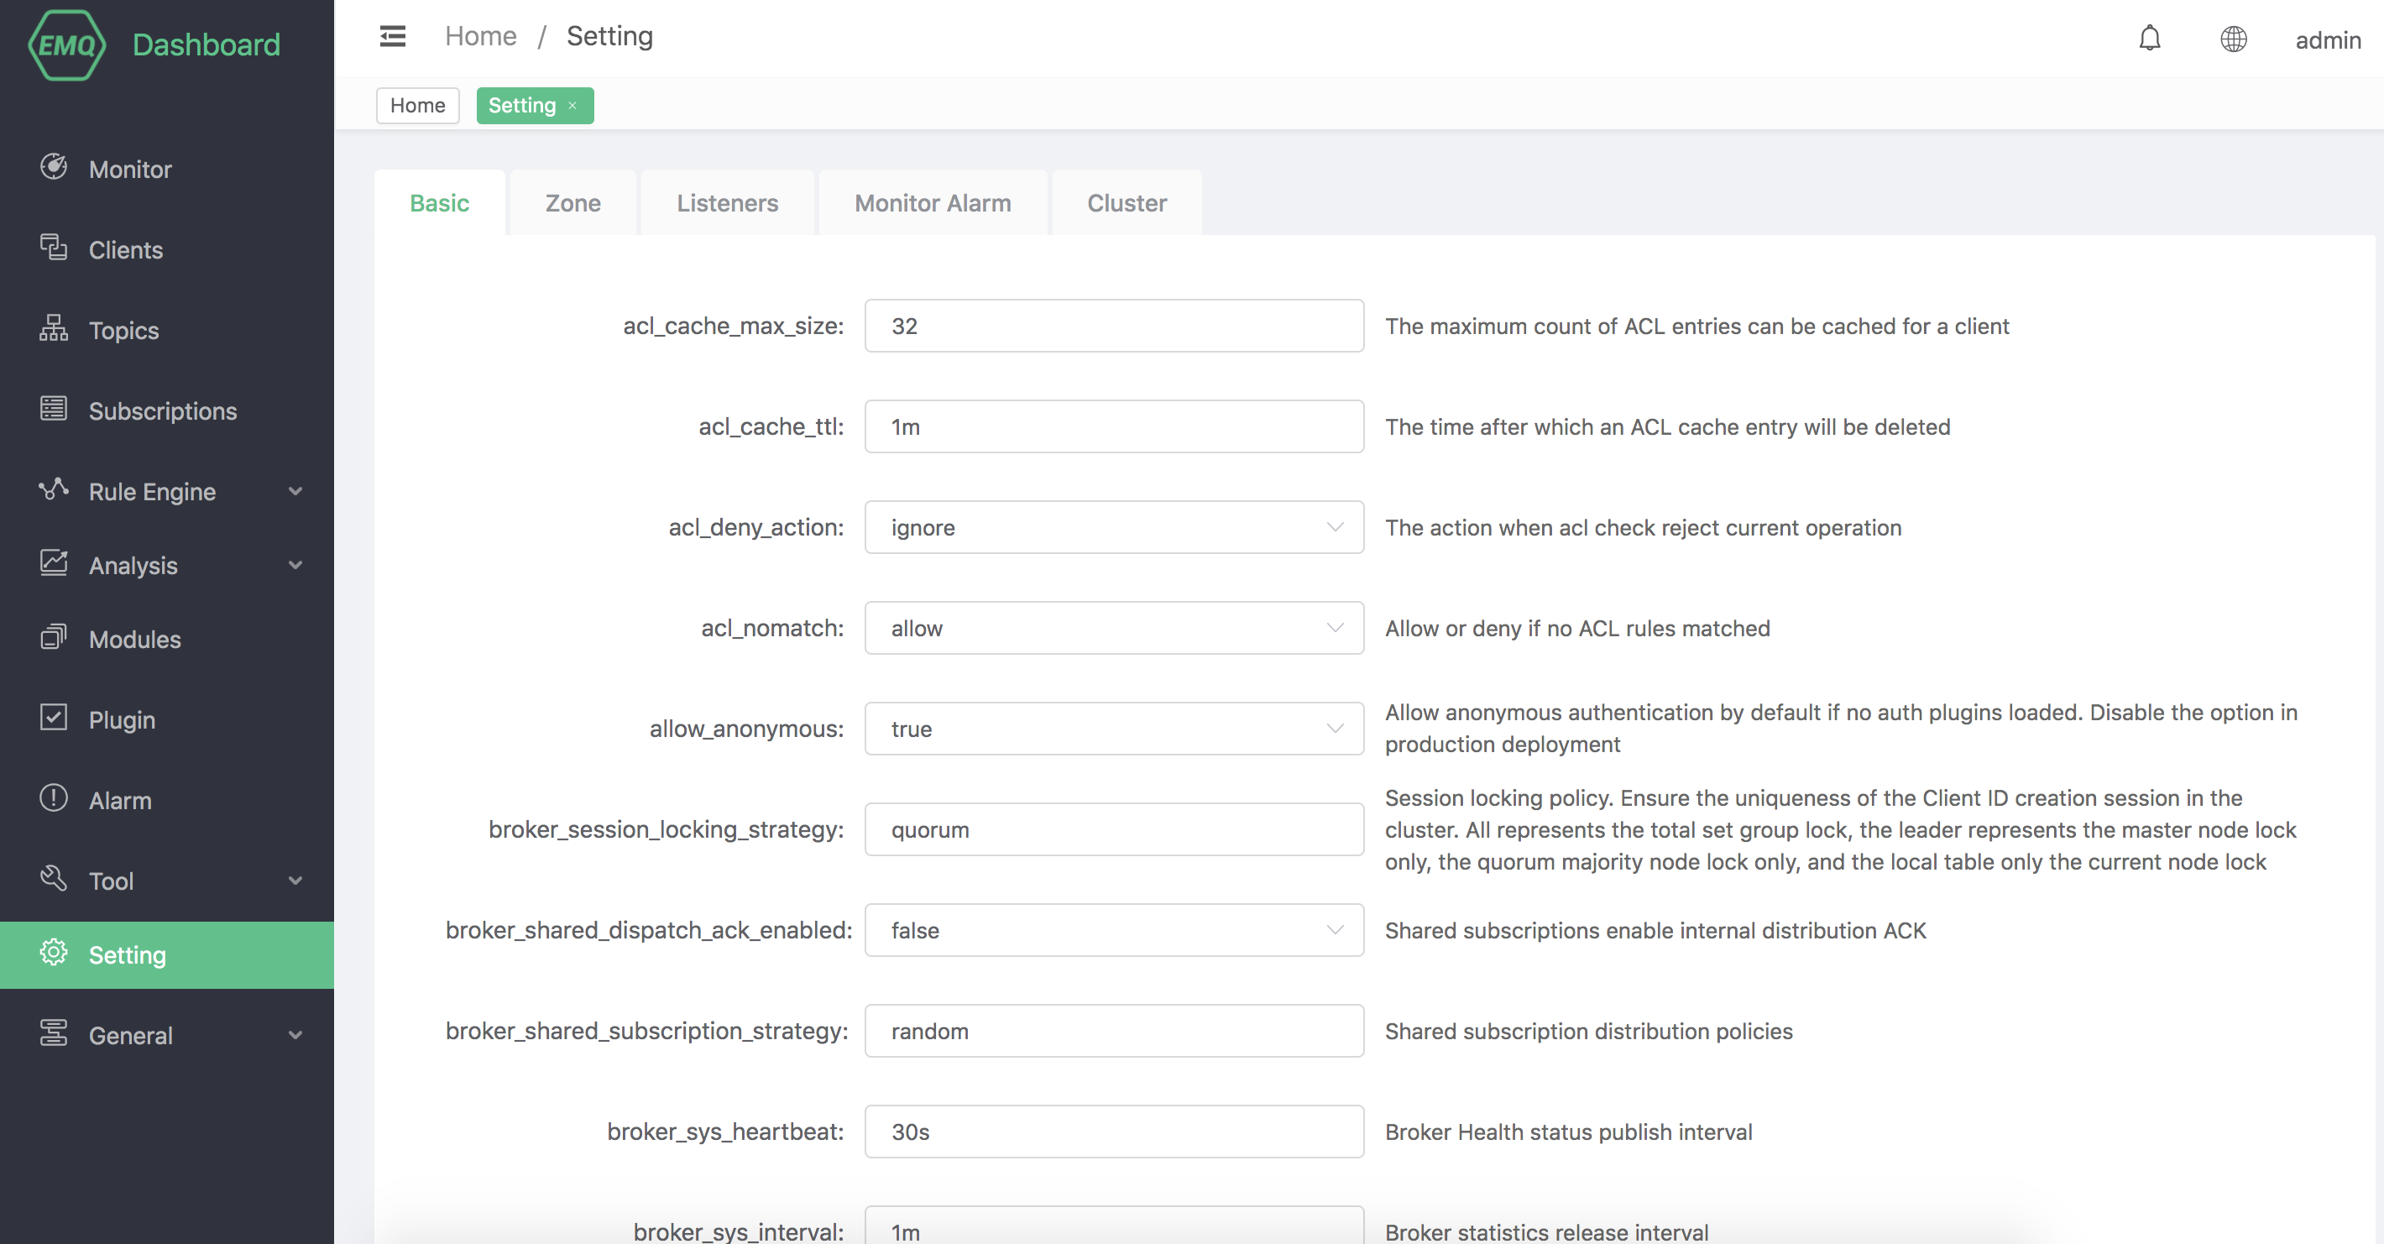Click the Rule Engine sidebar icon
2384x1244 pixels.
point(54,489)
